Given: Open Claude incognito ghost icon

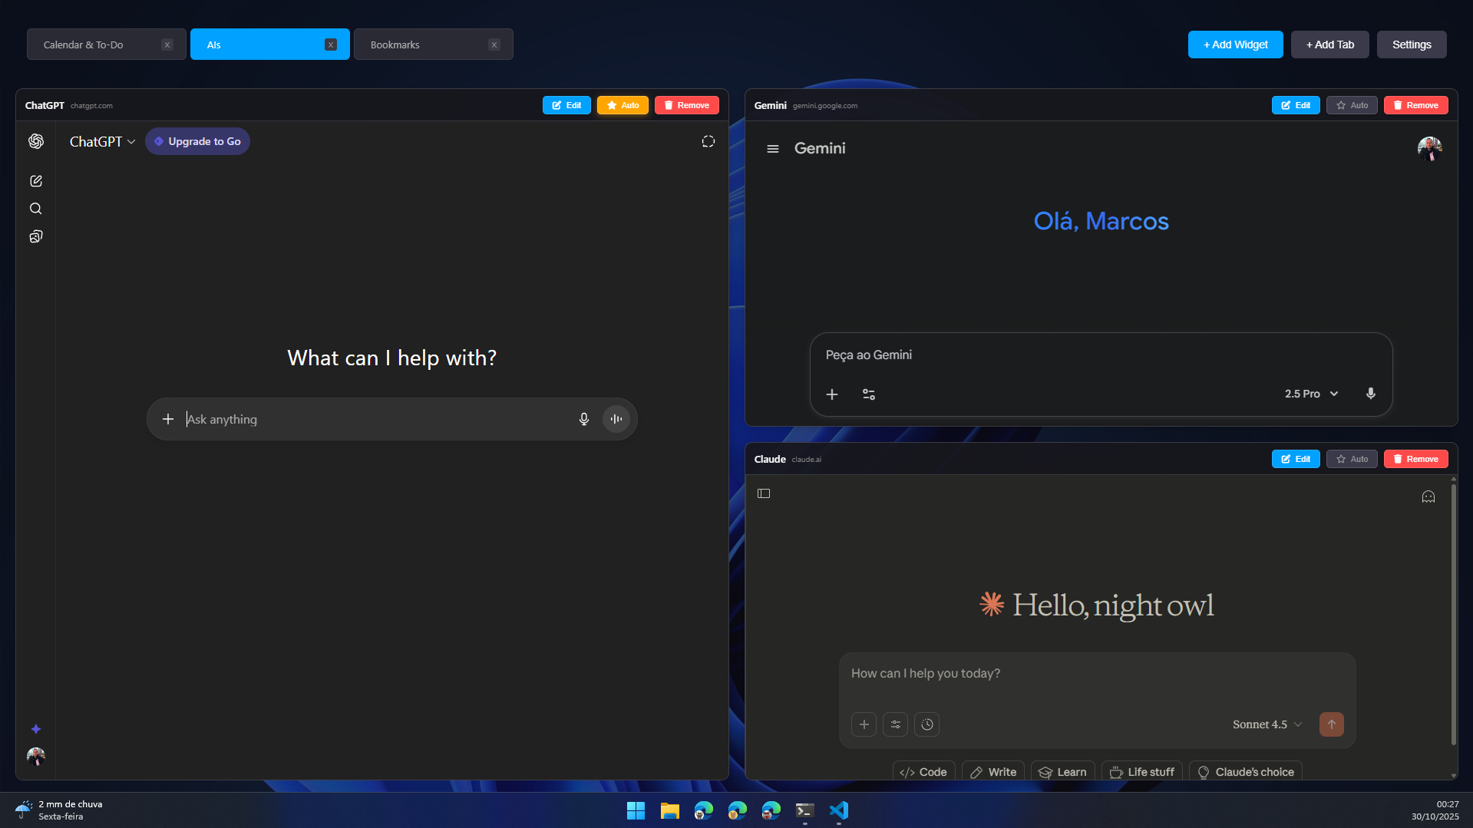Looking at the screenshot, I should [x=1428, y=496].
